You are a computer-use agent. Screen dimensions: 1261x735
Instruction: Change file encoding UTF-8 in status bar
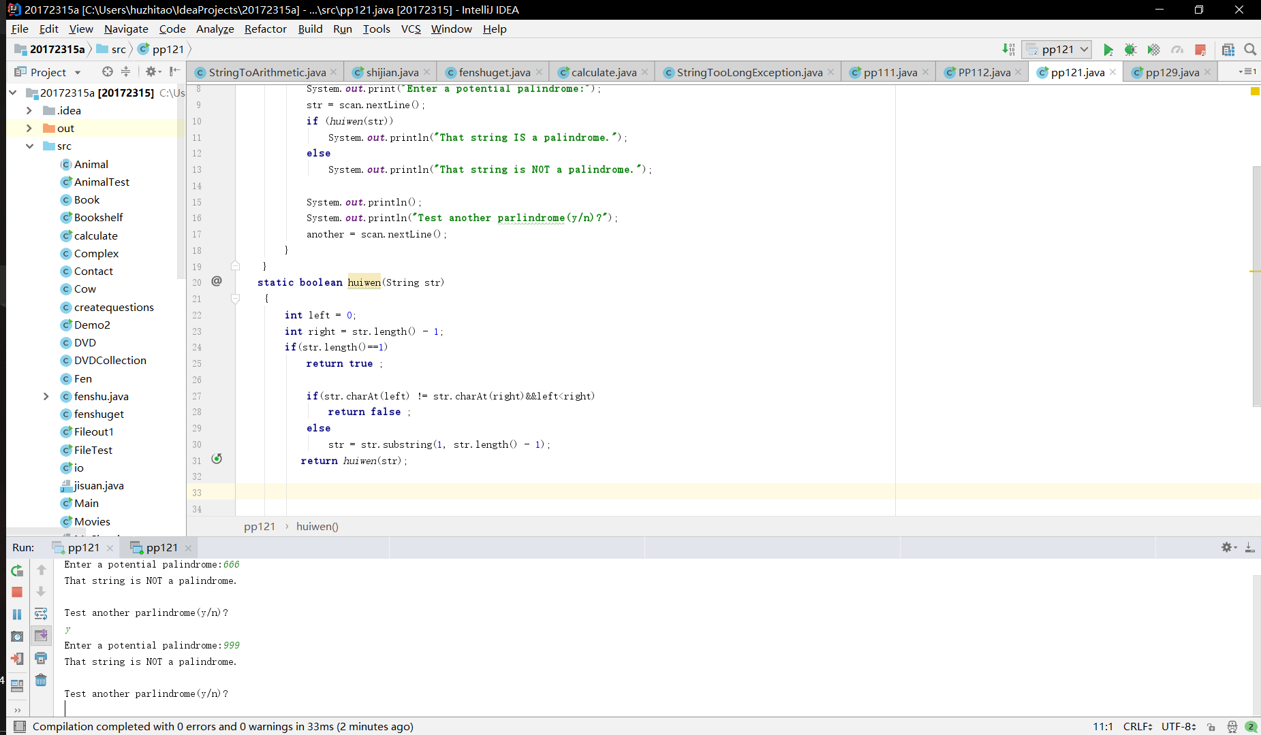pos(1179,726)
